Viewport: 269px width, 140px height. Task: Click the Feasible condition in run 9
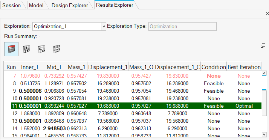click(214, 91)
